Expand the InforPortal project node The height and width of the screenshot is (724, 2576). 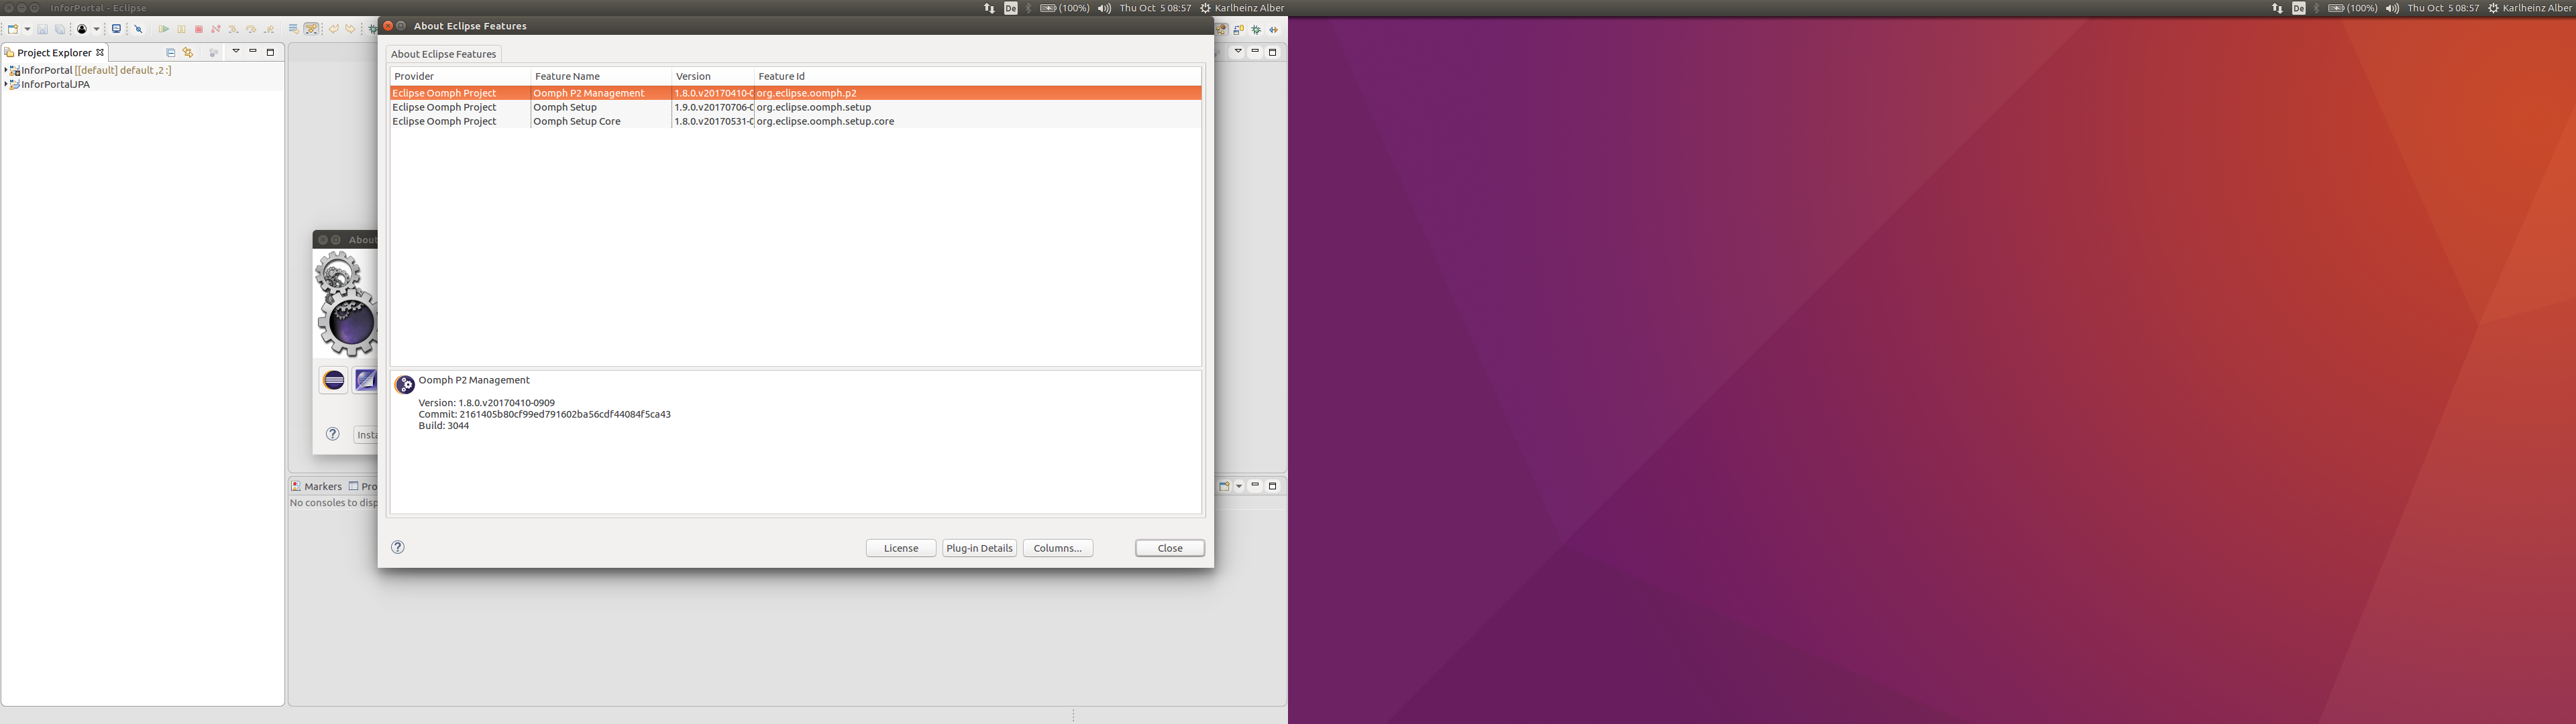point(6,71)
